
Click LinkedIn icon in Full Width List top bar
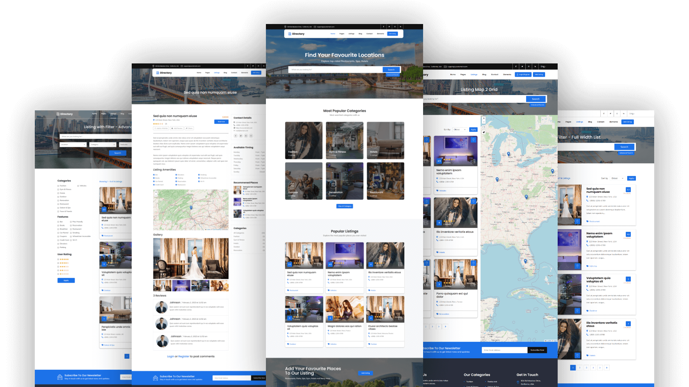coord(624,114)
